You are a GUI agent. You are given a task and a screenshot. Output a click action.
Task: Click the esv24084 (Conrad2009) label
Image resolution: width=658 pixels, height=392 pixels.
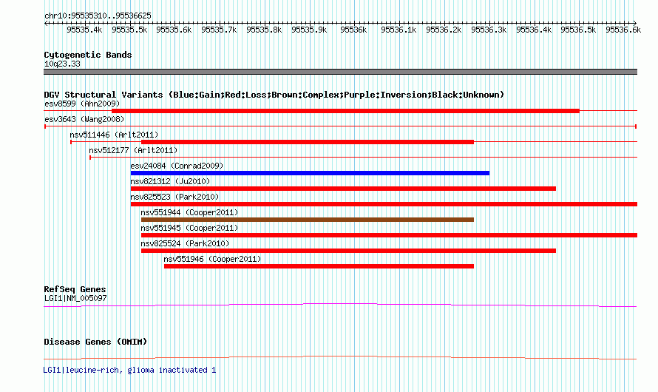[177, 166]
